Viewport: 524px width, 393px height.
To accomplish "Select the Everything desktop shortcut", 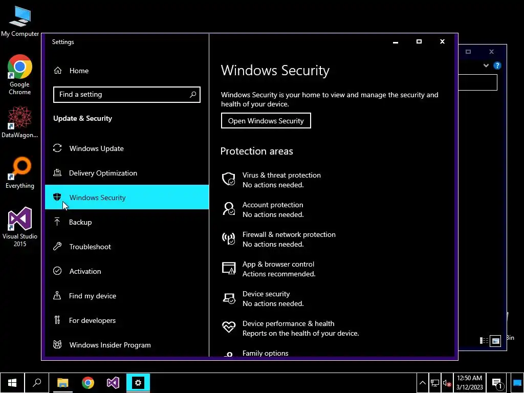I will [20, 173].
